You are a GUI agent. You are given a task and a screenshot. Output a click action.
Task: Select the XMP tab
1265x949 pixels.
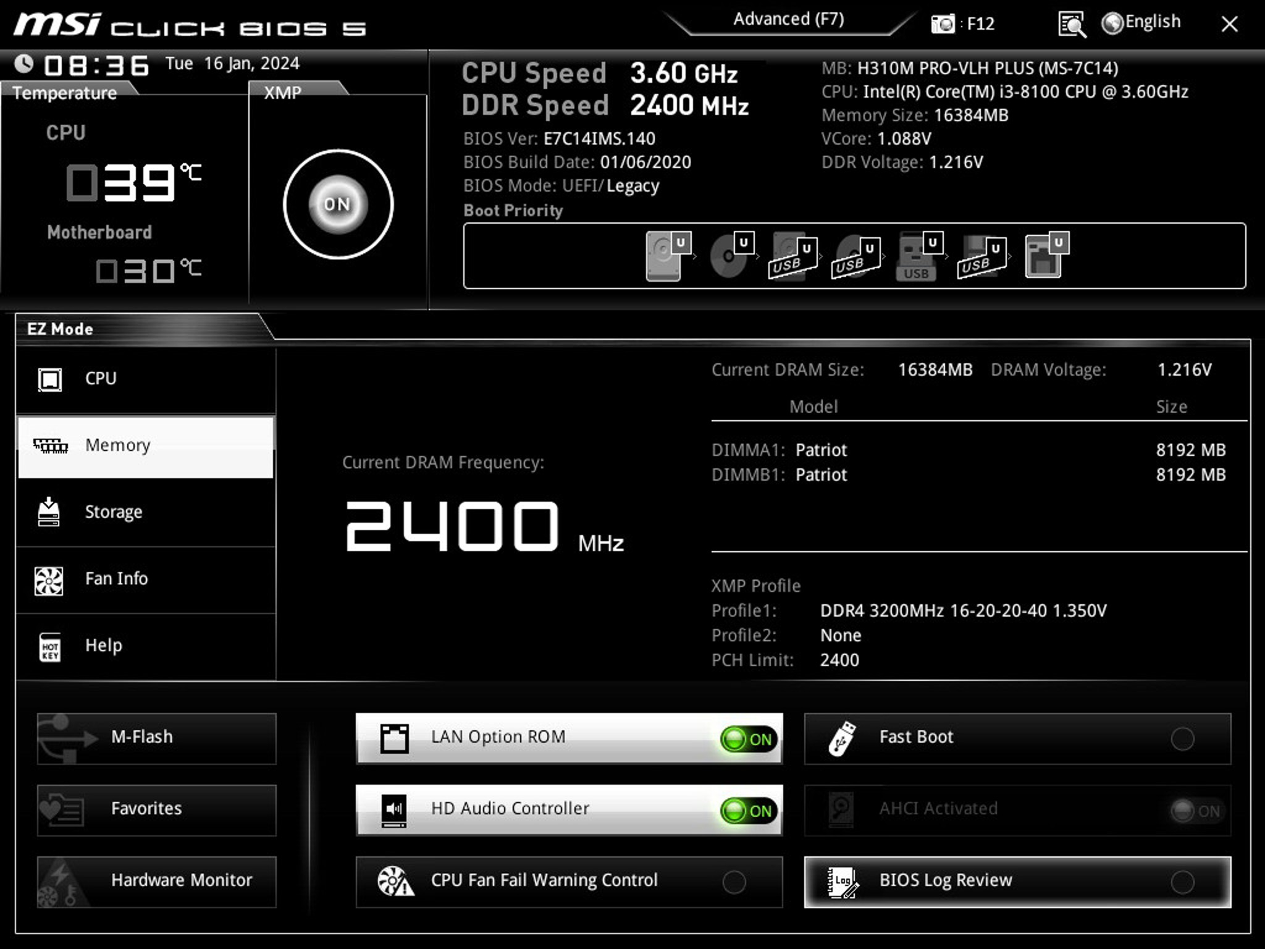[x=282, y=93]
